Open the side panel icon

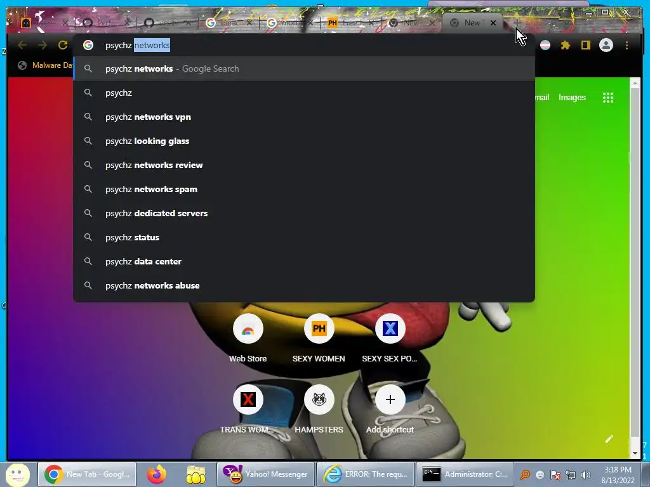tap(585, 45)
